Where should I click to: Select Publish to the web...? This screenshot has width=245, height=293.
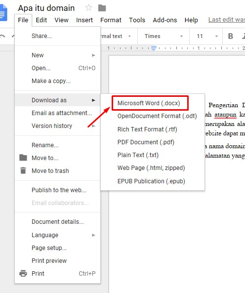tap(57, 190)
